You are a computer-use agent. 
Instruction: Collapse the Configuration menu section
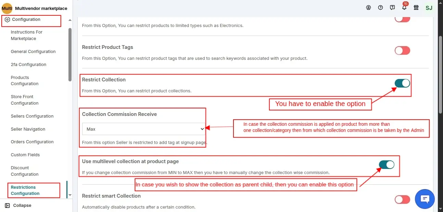click(70, 20)
